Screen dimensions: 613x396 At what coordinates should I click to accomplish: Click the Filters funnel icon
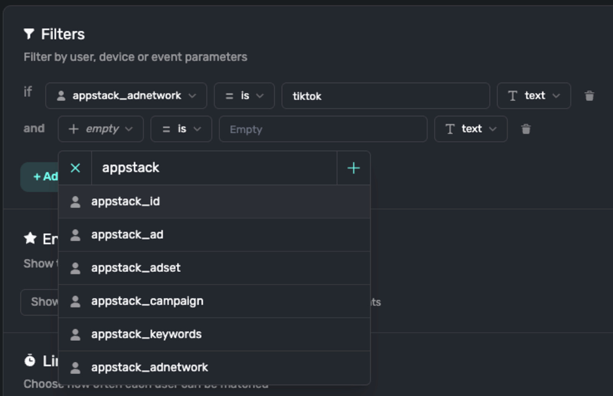pos(29,34)
